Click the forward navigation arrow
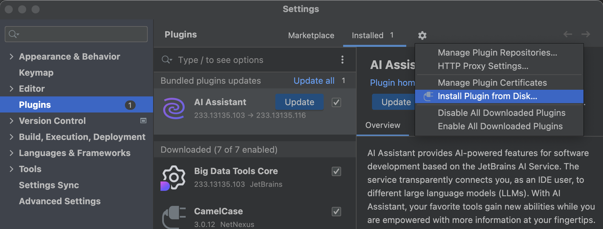This screenshot has height=229, width=603. pyautogui.click(x=586, y=34)
